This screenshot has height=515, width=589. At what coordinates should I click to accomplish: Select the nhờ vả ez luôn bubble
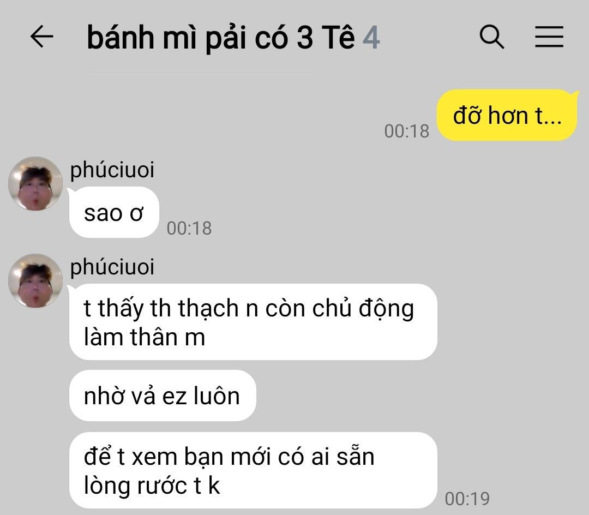pyautogui.click(x=163, y=396)
